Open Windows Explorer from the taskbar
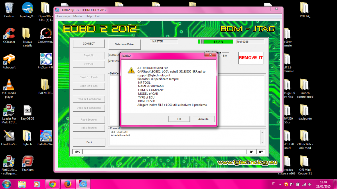The height and width of the screenshot is (189, 337). (x=22, y=184)
